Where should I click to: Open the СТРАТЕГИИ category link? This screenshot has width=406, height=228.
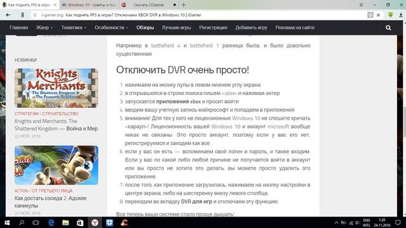click(x=27, y=114)
